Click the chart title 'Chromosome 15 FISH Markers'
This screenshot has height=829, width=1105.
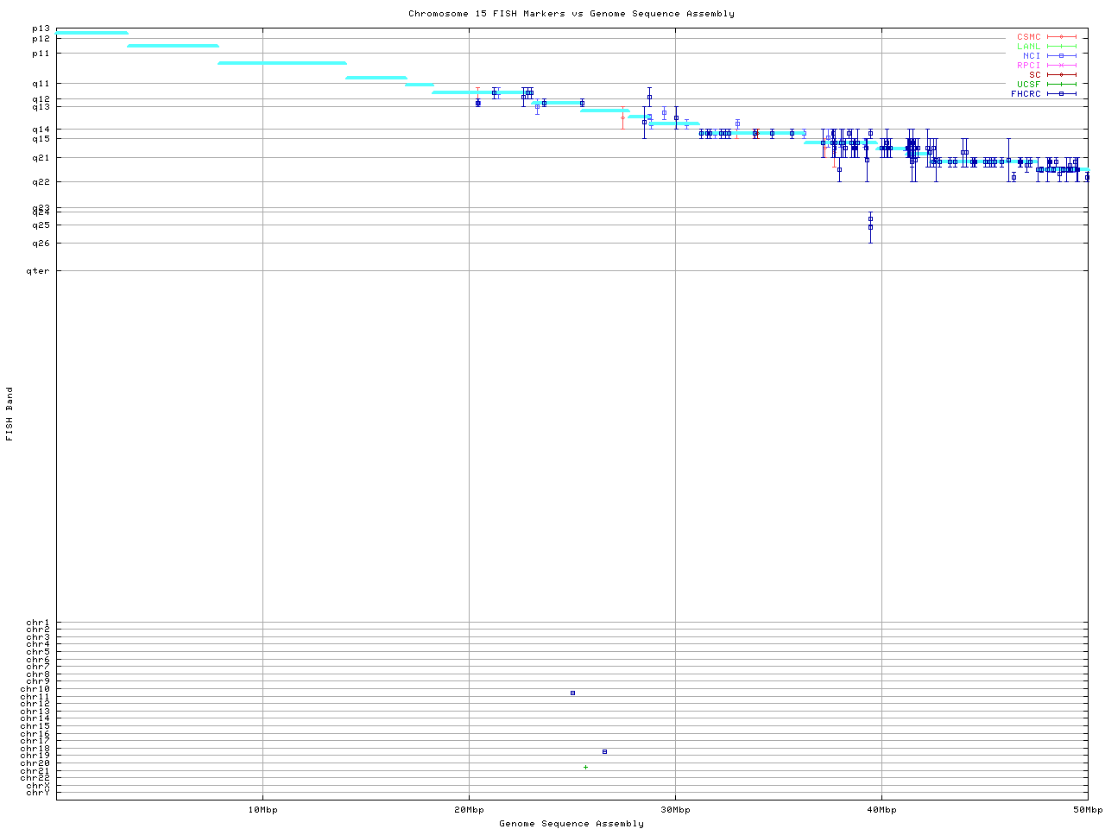point(571,13)
